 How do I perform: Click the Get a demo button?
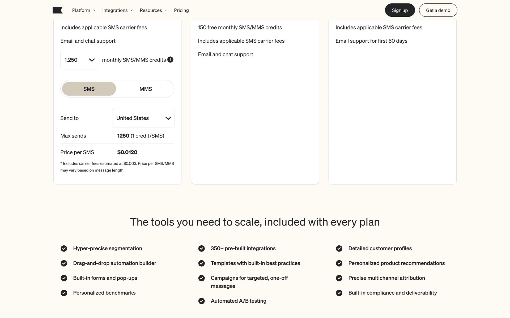click(438, 10)
